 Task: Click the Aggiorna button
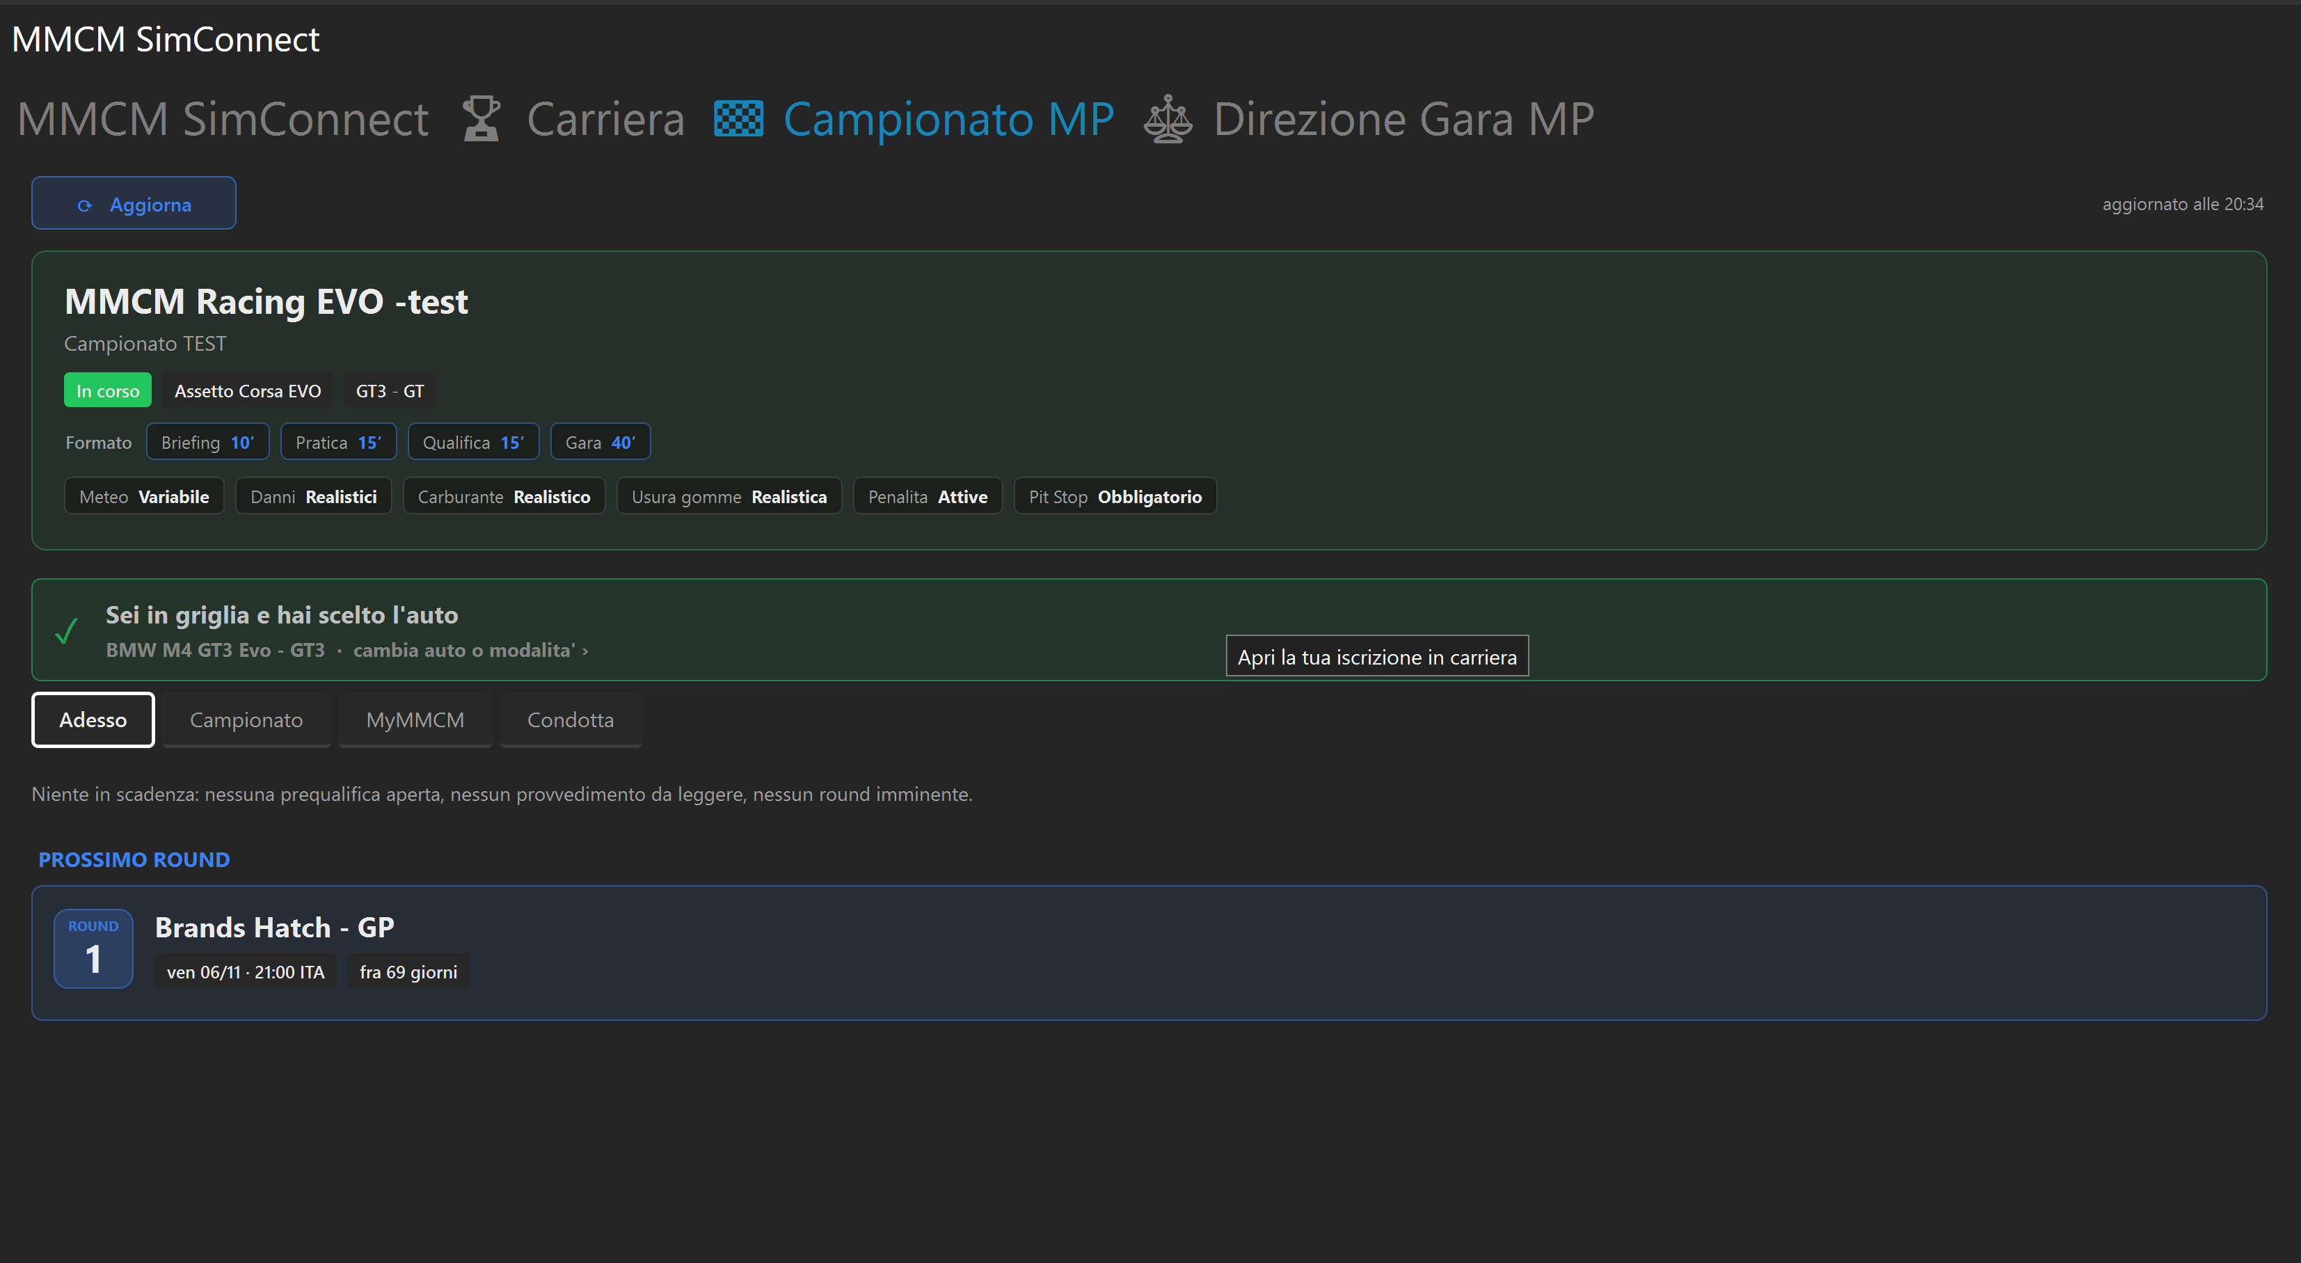tap(134, 204)
